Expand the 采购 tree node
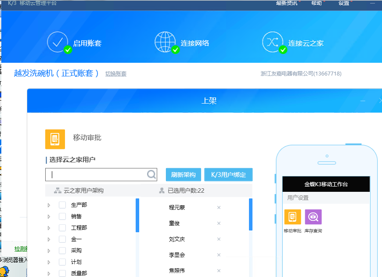The width and height of the screenshot is (382, 277). click(49, 251)
